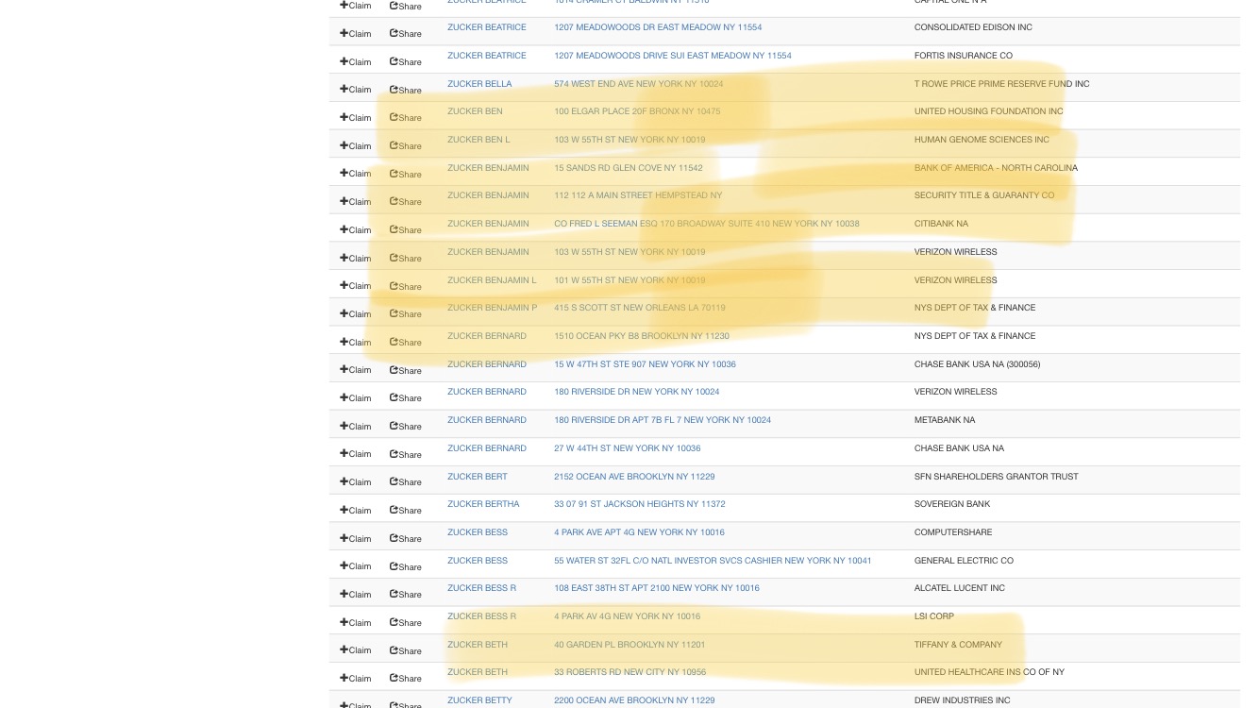
Task: Claim the ZUCKER BERNARD 1510 Ocean Pky record
Action: click(x=356, y=342)
